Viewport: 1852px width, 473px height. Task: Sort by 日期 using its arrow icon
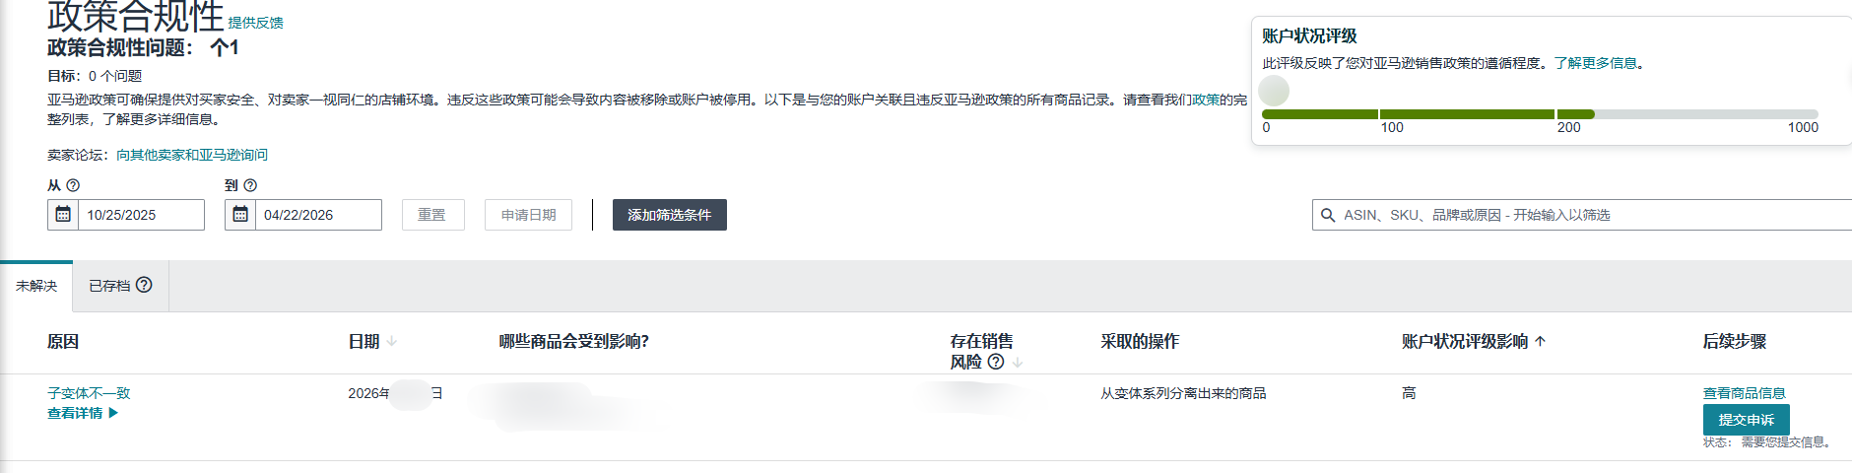(392, 341)
